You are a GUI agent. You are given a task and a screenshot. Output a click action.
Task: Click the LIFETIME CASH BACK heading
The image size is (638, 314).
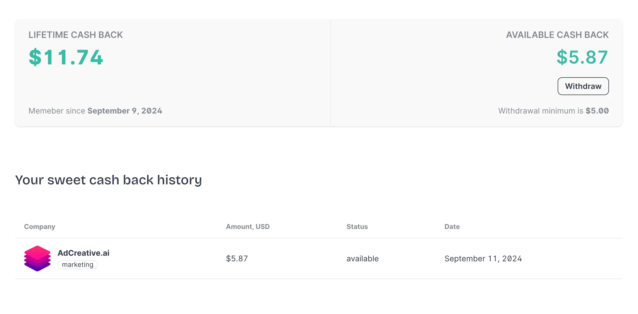76,35
